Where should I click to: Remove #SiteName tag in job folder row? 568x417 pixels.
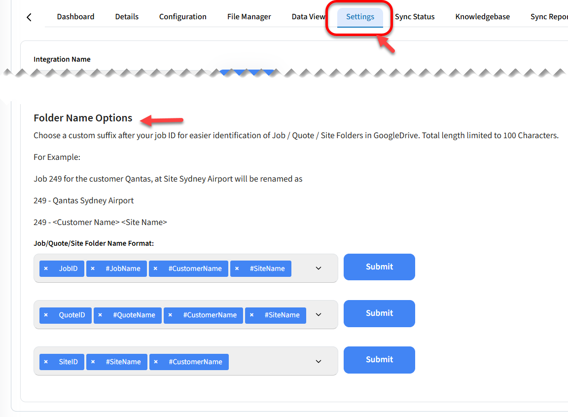click(237, 268)
